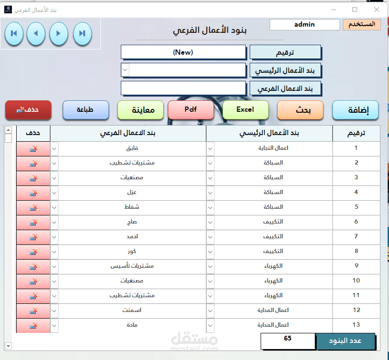Delete row 13 (مادة) via its delete icon
This screenshot has height=360, width=389.
coord(33,325)
